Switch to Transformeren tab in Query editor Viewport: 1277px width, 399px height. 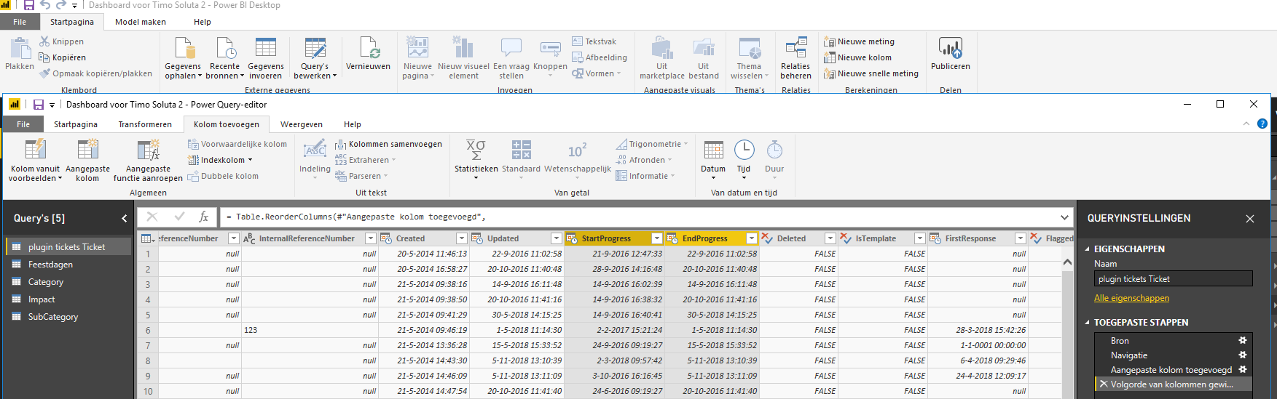point(145,124)
